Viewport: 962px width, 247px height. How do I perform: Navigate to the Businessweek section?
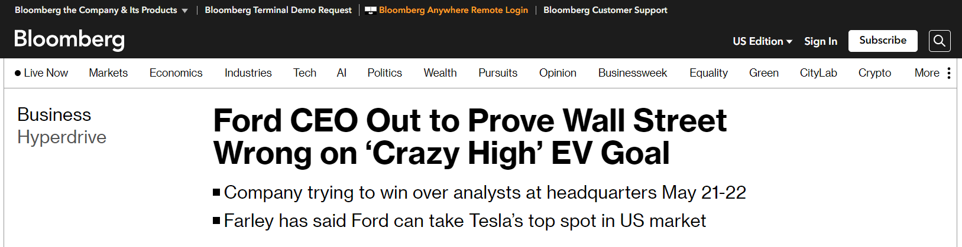point(632,73)
